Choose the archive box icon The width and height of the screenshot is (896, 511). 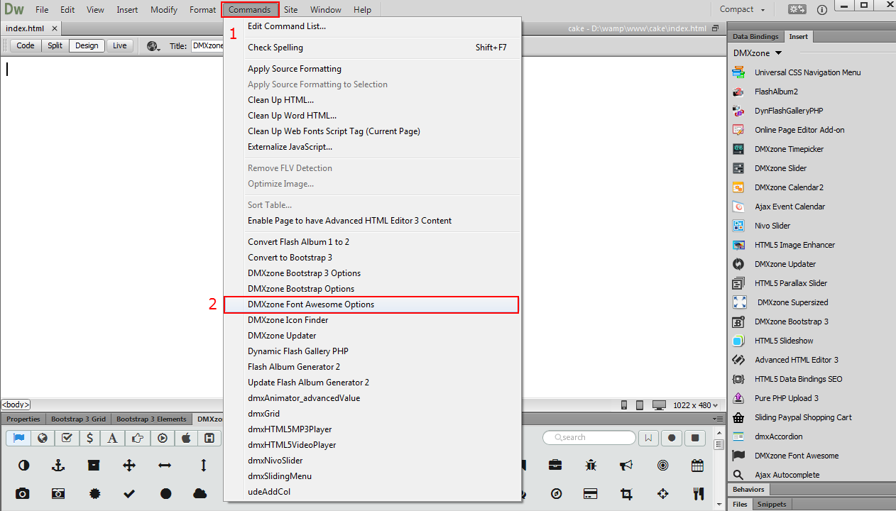pos(94,466)
